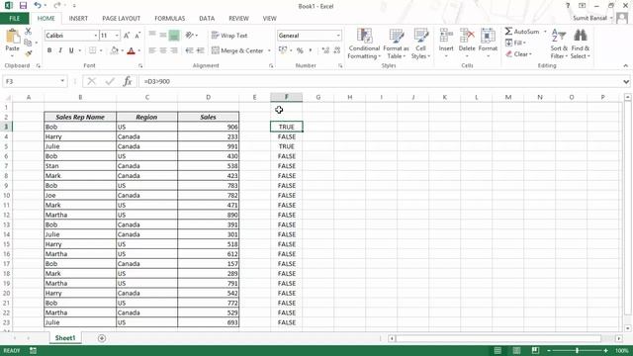
Task: Click the formula bar showing =D3>900
Action: click(x=380, y=81)
